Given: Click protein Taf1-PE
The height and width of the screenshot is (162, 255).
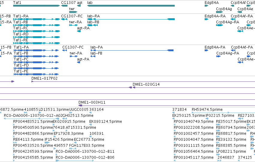Looking at the screenshot, I should pos(21,71).
